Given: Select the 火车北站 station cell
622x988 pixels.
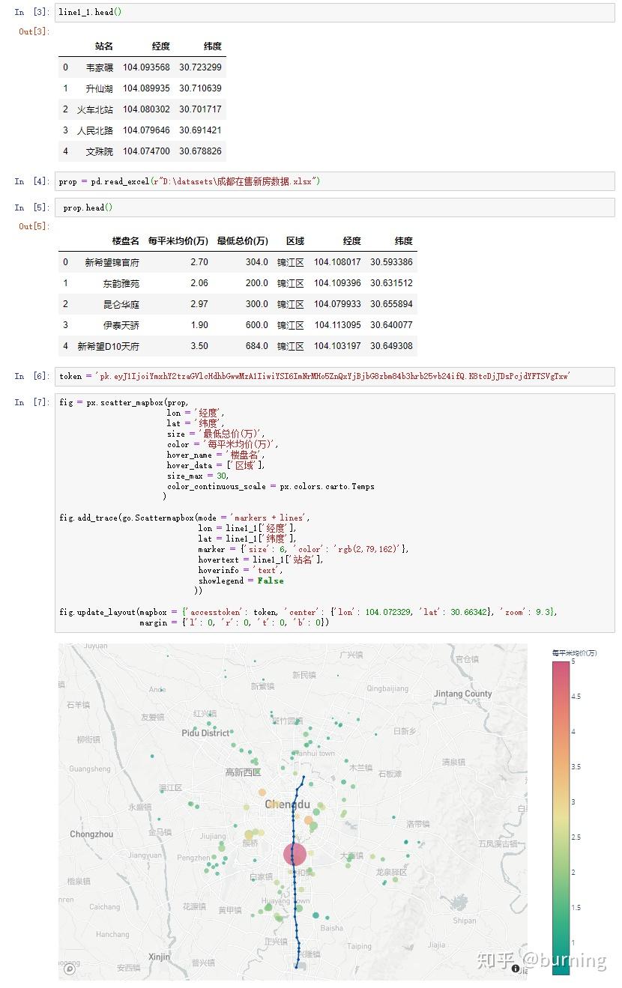Looking at the screenshot, I should point(95,109).
